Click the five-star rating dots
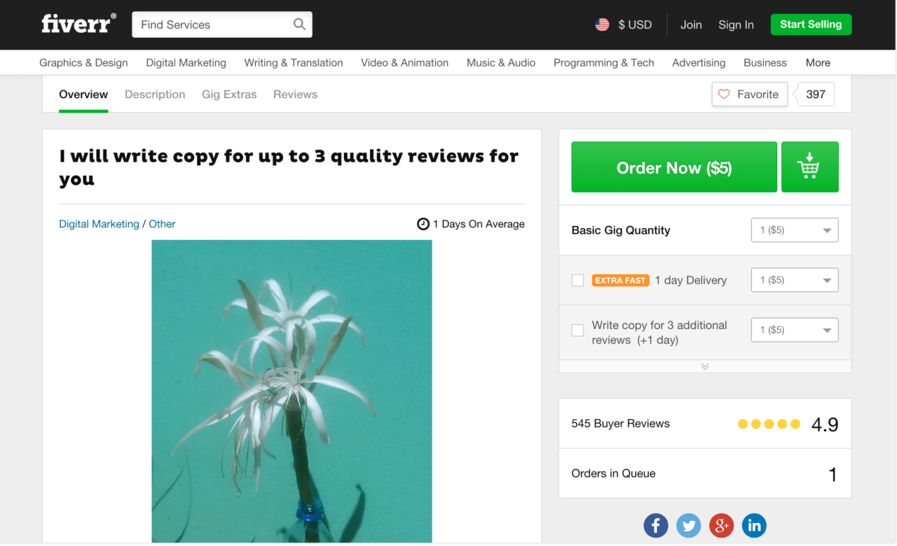 (x=769, y=423)
